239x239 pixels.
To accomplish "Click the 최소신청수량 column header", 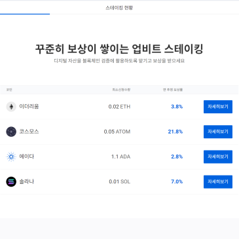I will coord(121,90).
